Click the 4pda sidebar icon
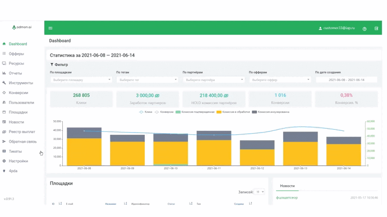This screenshot has width=387, height=217. click(4, 171)
